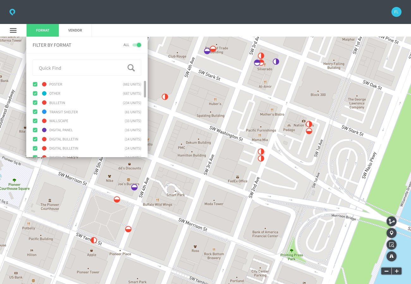This screenshot has height=284, width=411.
Task: Zoom in the map with plus
Action: tap(396, 271)
